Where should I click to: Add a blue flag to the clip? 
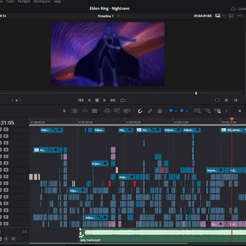(171, 111)
